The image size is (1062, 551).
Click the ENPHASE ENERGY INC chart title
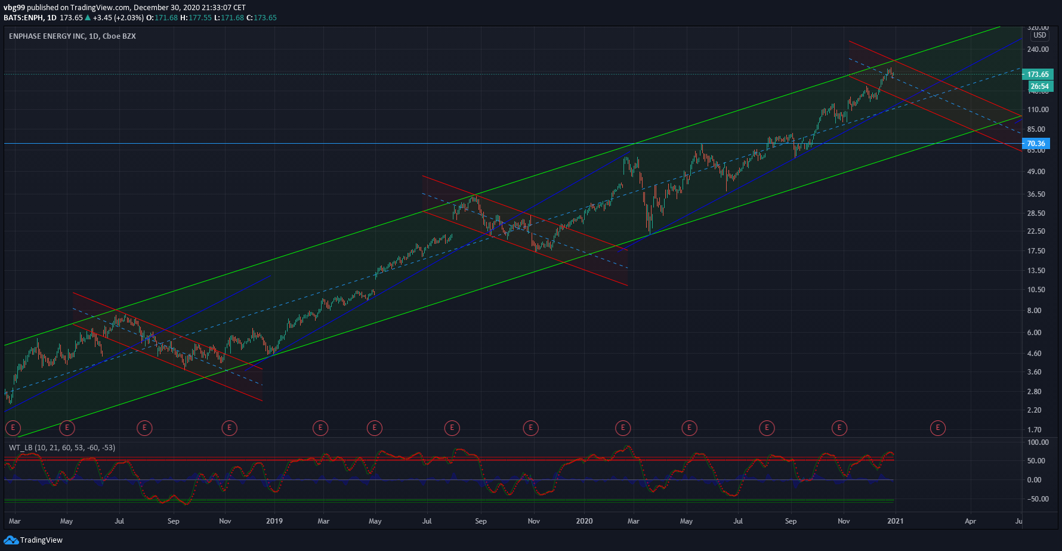coord(72,36)
